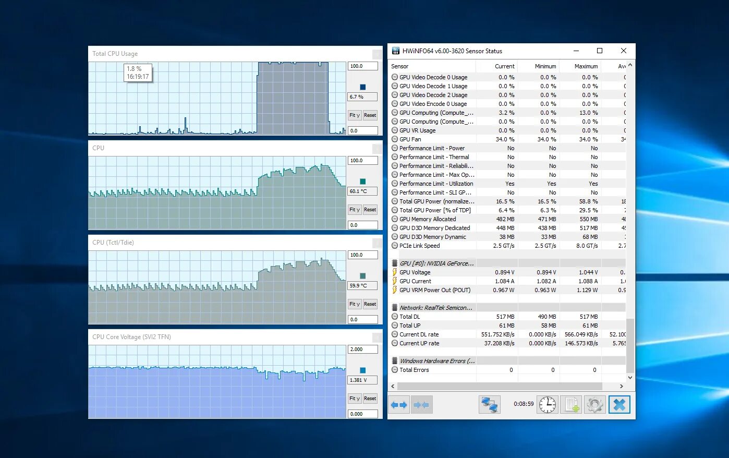Click the round sensor icon beside Total Errors
This screenshot has width=729, height=458.
pyautogui.click(x=395, y=370)
